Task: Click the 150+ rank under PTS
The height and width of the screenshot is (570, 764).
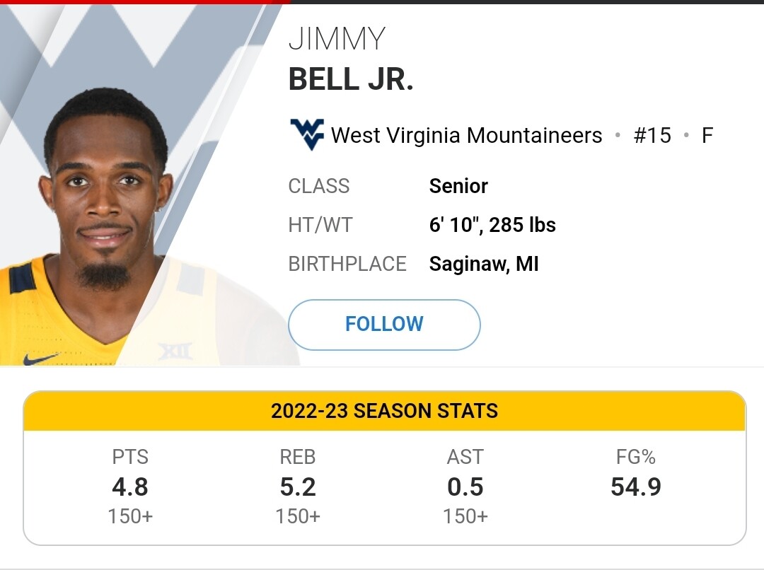Action: click(130, 516)
